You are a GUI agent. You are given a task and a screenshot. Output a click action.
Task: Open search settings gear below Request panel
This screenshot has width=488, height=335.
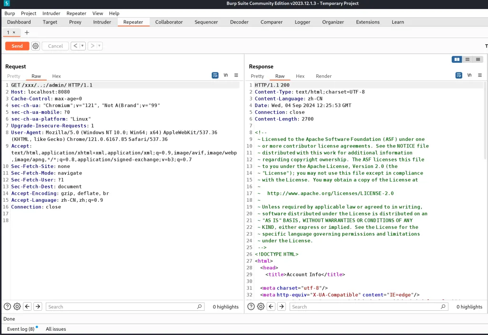(17, 306)
